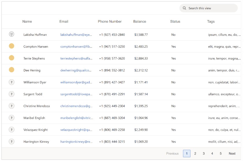Click Compton Hansen's yellow avatar circle
246x161 pixels.
(x=12, y=46)
